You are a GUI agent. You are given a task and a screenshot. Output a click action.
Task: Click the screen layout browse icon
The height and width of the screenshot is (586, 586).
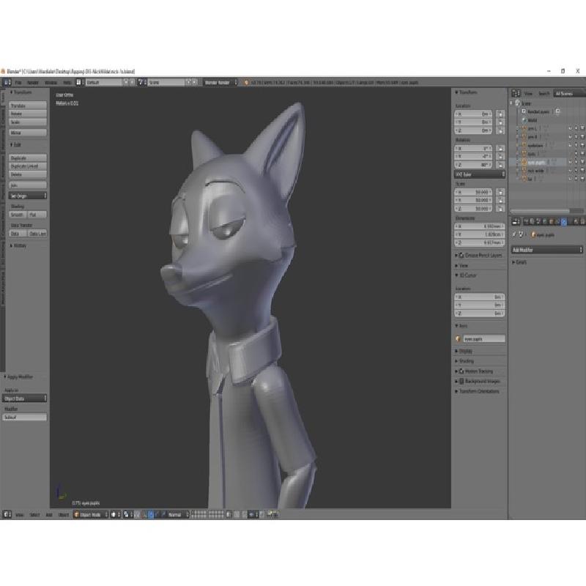[78, 82]
